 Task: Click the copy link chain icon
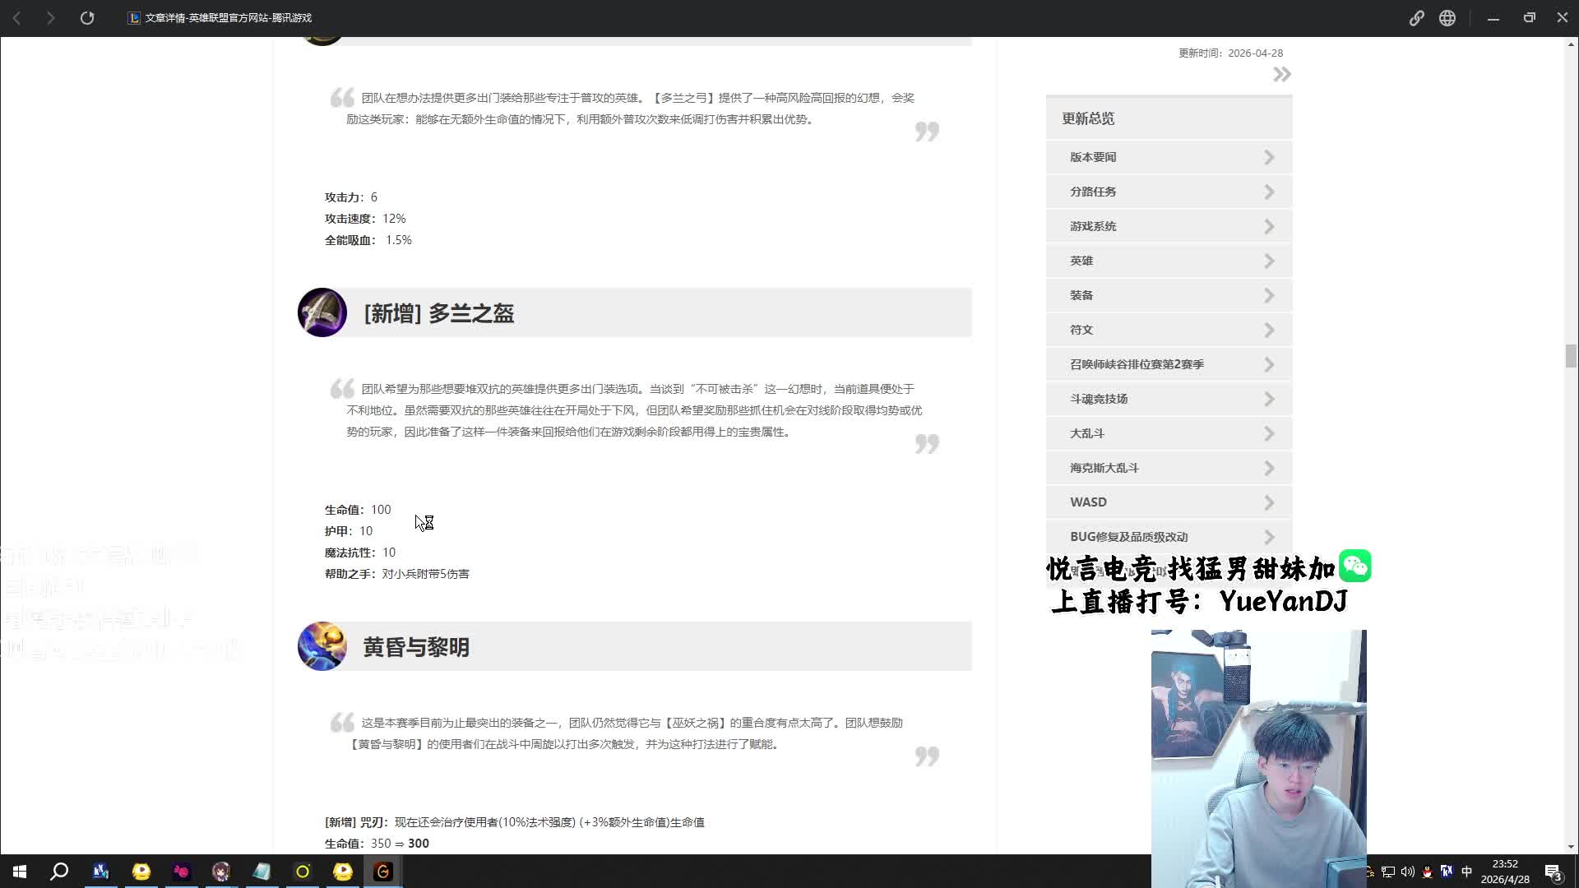click(1416, 17)
